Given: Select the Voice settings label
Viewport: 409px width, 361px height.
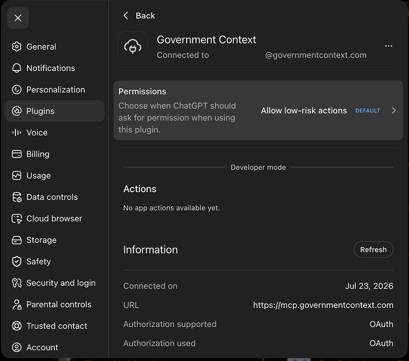Looking at the screenshot, I should click(37, 132).
